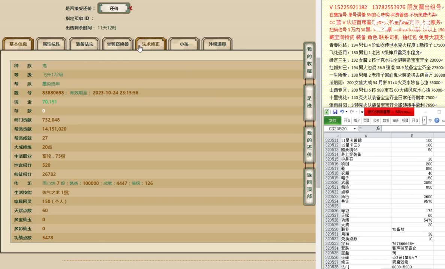Viewport: 445px width, 269px height.
Task: Open the Undo history dropdown arrow
Action: tap(346, 112)
